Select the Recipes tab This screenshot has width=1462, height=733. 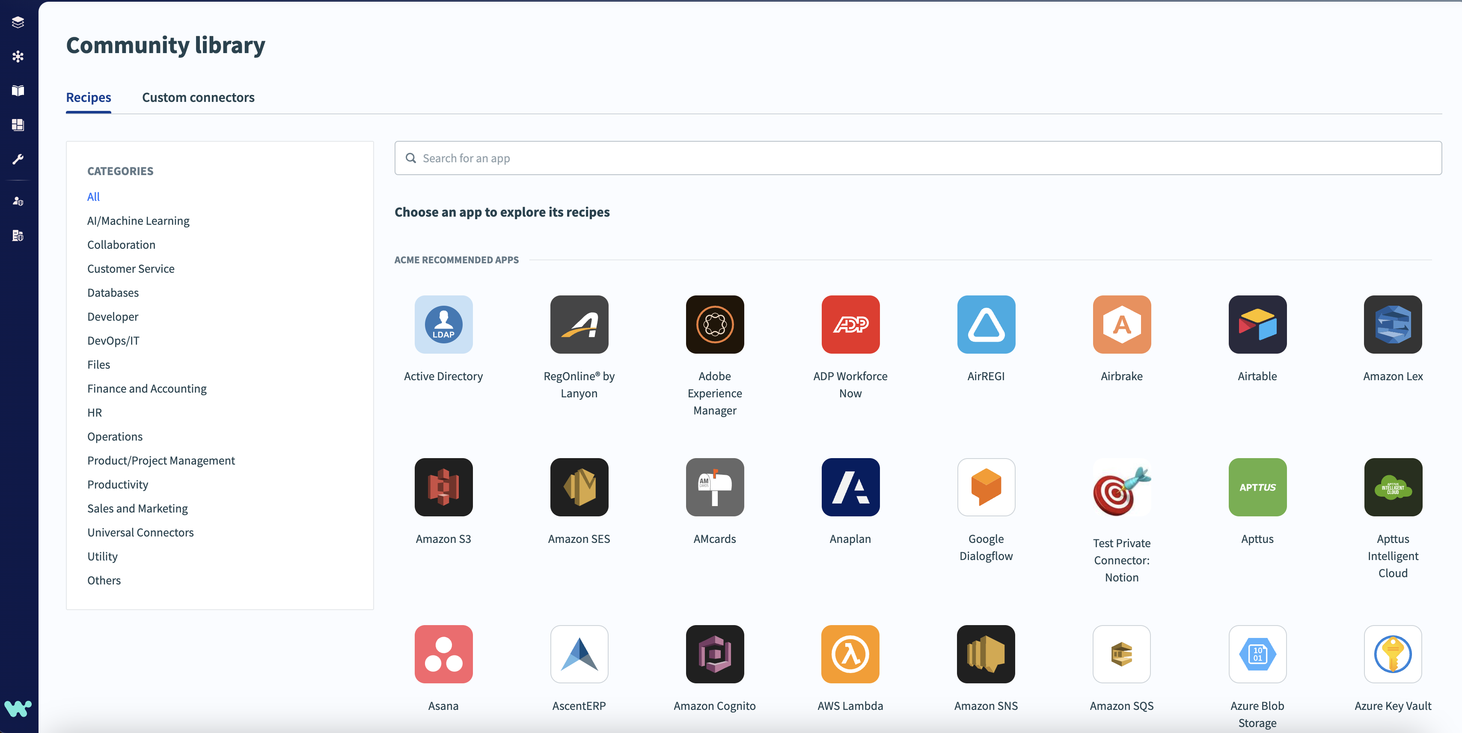coord(89,98)
